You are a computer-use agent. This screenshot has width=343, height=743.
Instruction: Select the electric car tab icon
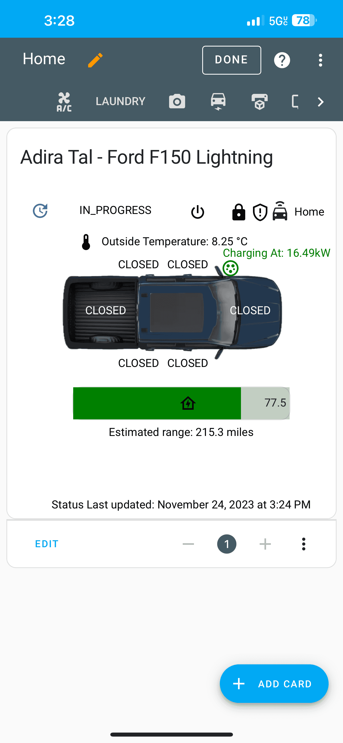[x=218, y=102]
